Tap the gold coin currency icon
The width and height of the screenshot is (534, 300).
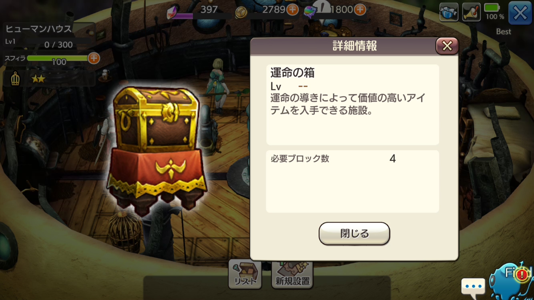(x=241, y=12)
